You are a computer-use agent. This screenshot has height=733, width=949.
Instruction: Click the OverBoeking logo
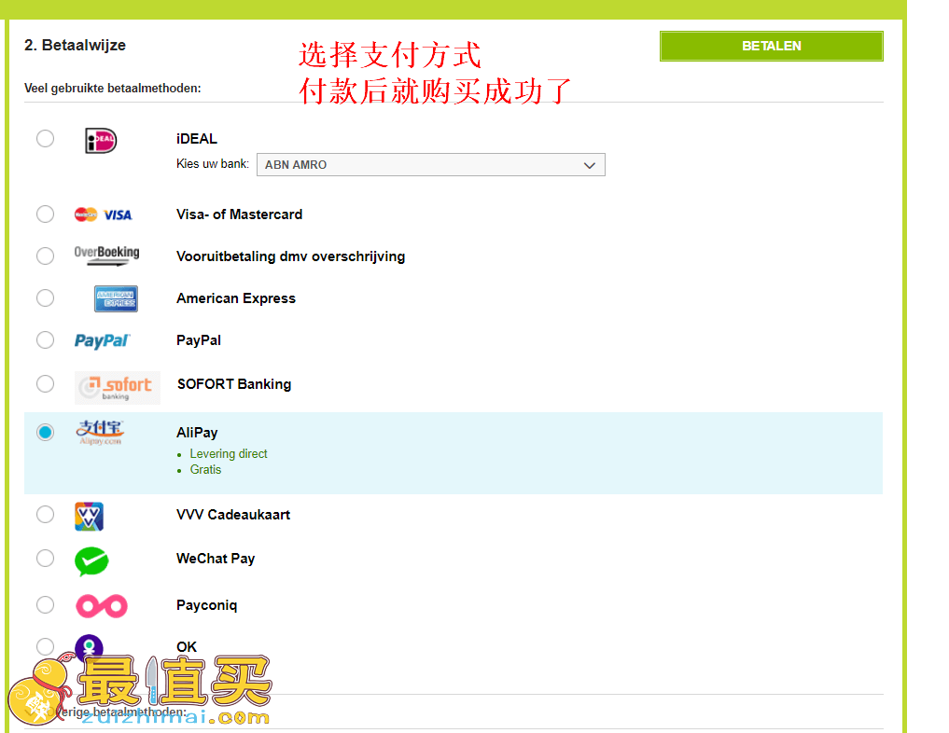coord(106,256)
